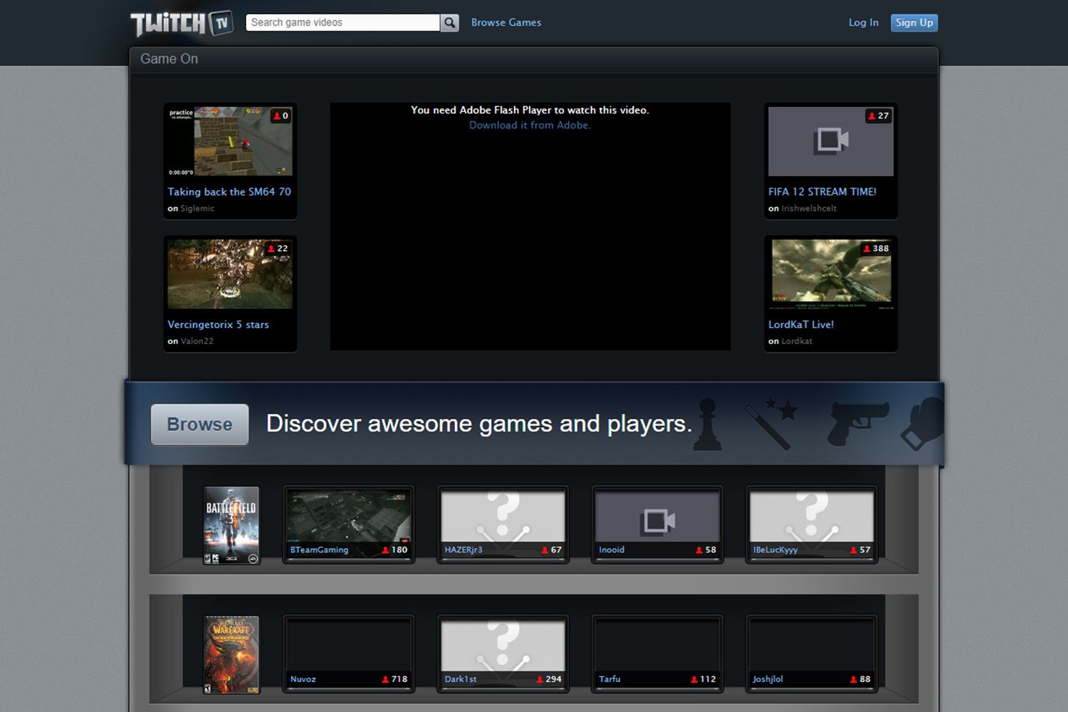Open Browse Games
Screen dimensions: 1068x712
(x=506, y=22)
